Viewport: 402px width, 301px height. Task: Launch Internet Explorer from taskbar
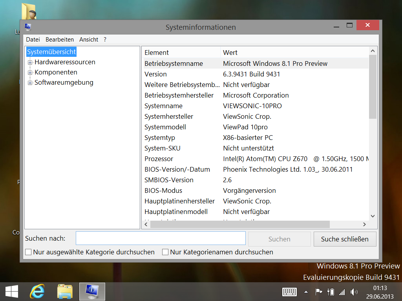click(x=37, y=292)
